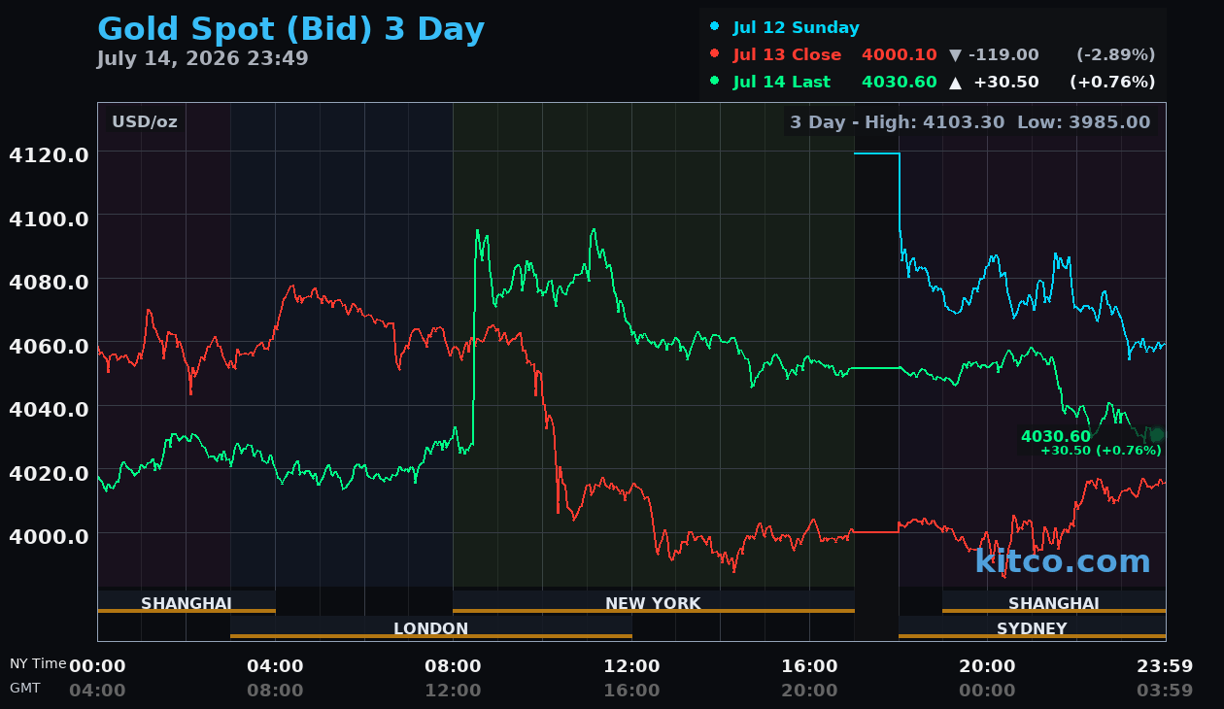Select the Gold Spot (Bid) 3 Day title
The image size is (1224, 709).
coord(290,29)
